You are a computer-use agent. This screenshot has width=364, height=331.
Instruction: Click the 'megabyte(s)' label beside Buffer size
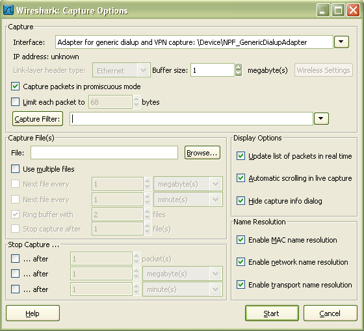[268, 70]
